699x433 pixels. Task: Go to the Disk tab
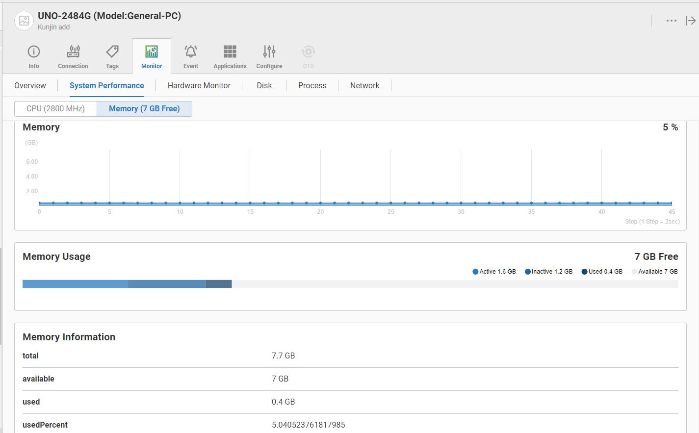(x=264, y=85)
